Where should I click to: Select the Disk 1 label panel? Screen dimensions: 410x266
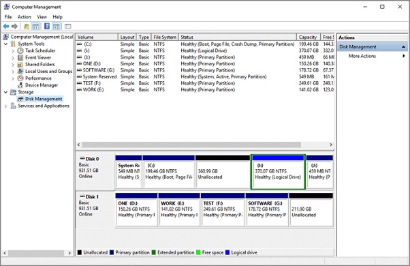(x=95, y=209)
